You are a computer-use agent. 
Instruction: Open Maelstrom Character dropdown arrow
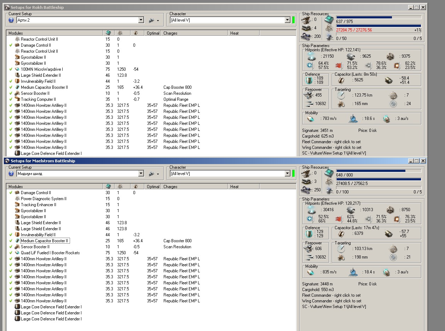tap(287, 174)
